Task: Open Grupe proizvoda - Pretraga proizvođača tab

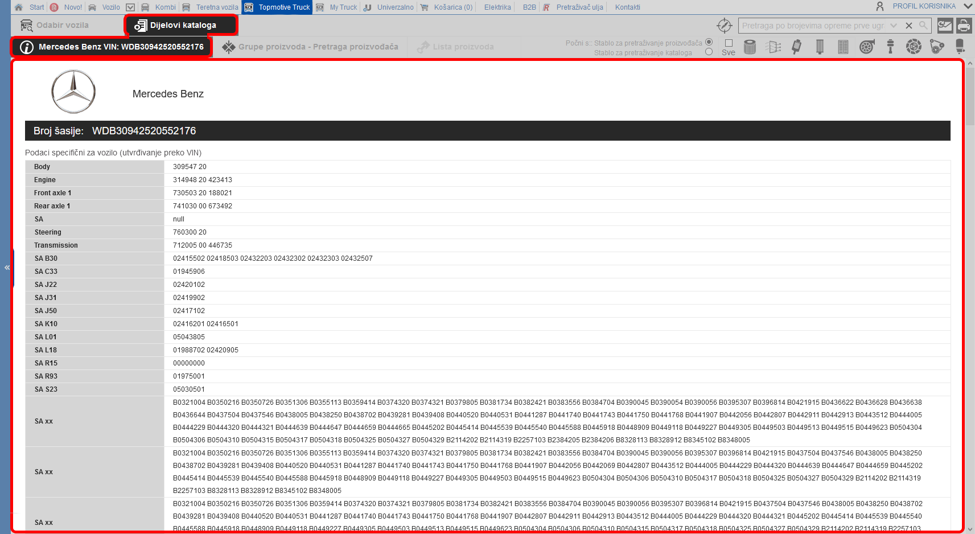Action: [x=310, y=47]
